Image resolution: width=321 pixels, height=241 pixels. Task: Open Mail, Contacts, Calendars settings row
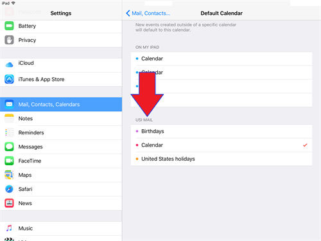coord(61,104)
